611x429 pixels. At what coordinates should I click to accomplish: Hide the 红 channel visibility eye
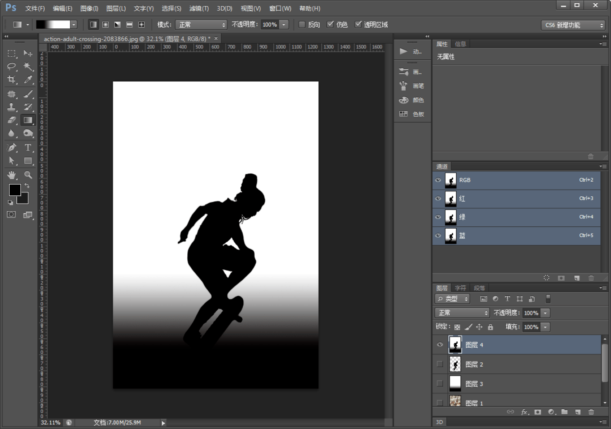[x=438, y=198]
